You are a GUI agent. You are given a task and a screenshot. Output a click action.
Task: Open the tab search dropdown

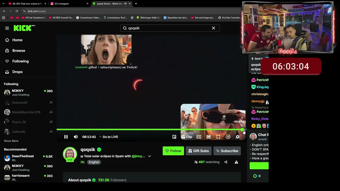click(x=3, y=4)
